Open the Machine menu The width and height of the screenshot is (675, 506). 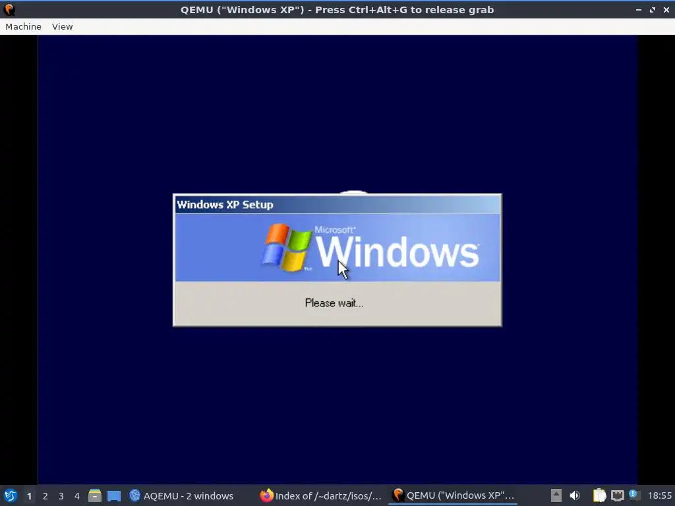point(23,26)
